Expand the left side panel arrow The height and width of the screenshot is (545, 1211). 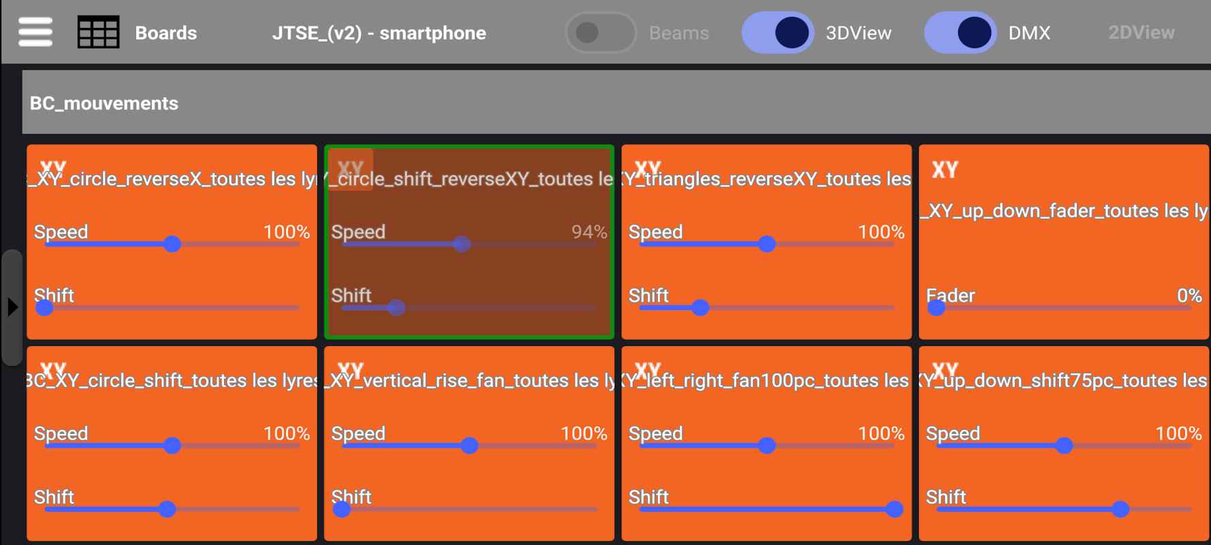pos(12,307)
